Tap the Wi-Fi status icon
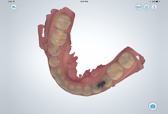 click(13, 1)
